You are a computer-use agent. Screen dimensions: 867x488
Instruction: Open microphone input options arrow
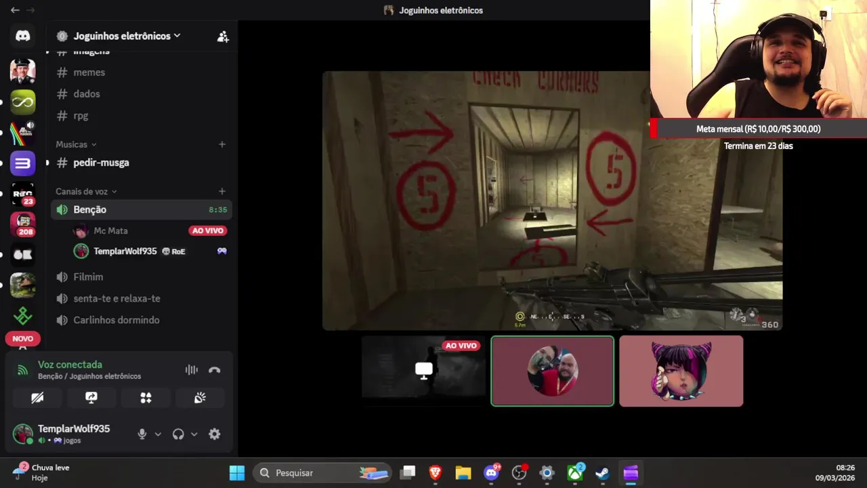(x=158, y=434)
